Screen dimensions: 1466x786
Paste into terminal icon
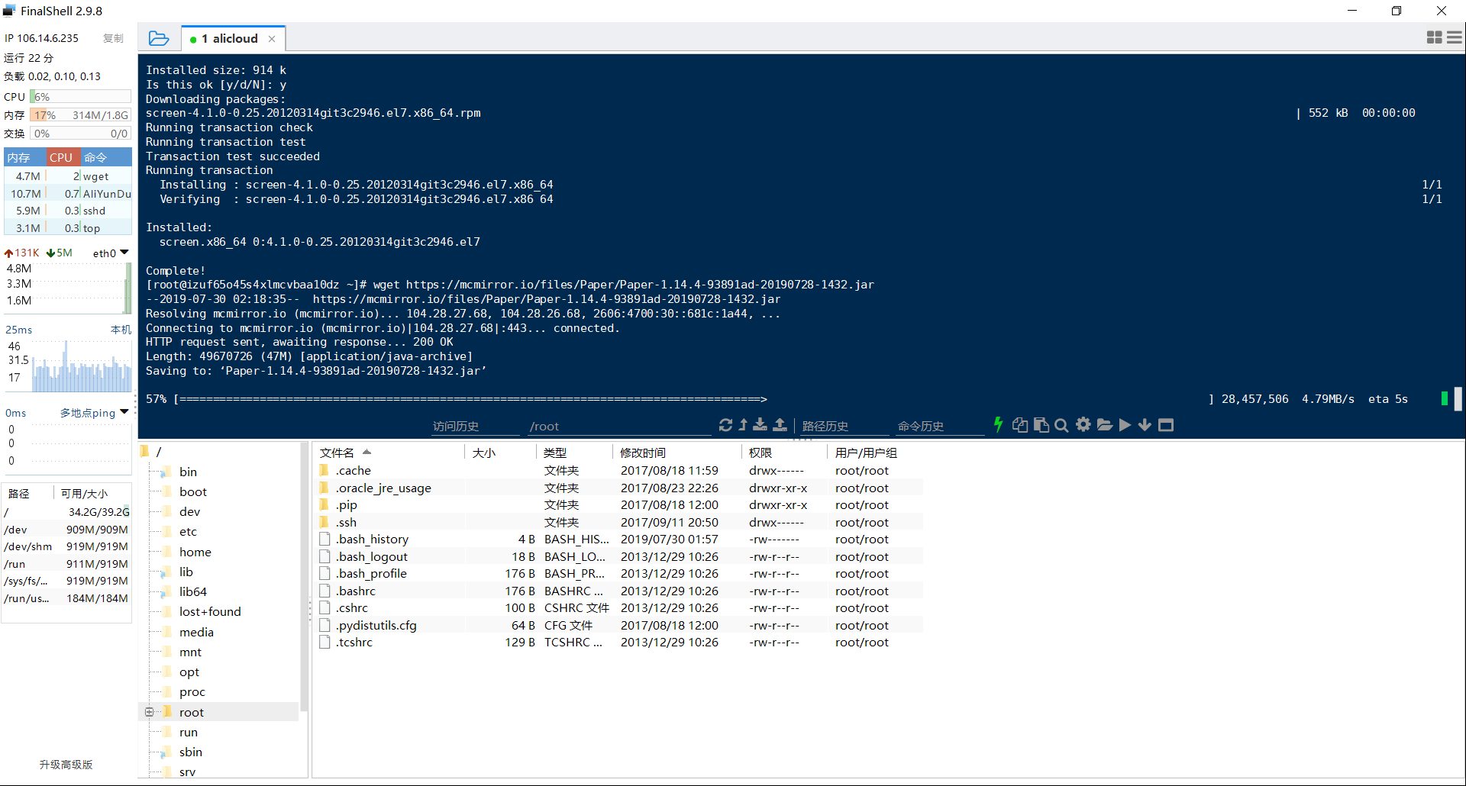tap(1041, 425)
